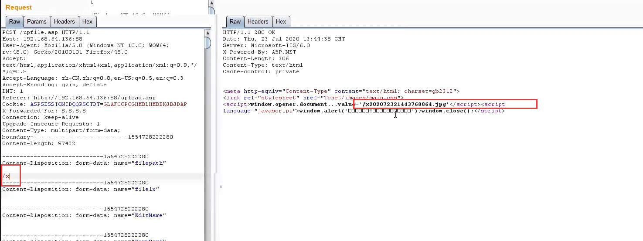
Task: Click the form-data name="filepath" line
Action: pos(84,163)
